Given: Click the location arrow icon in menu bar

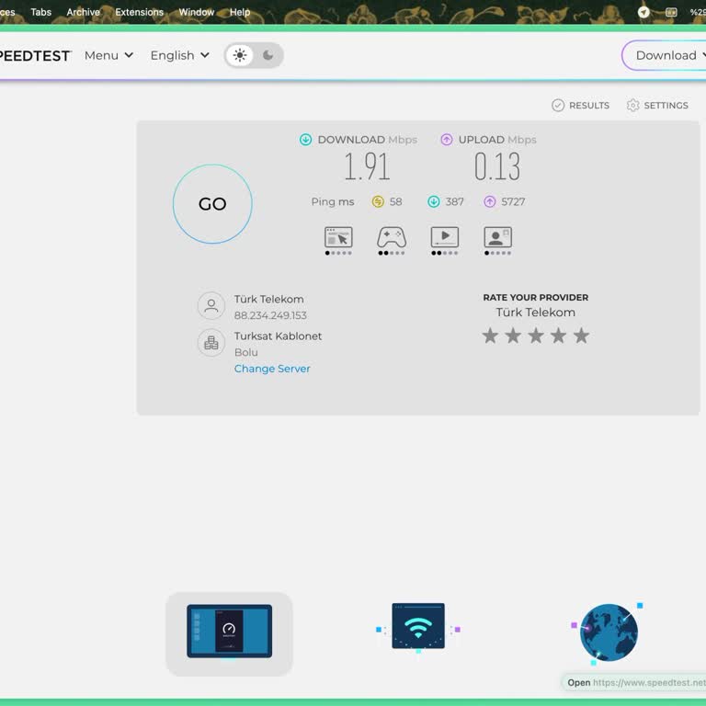Looking at the screenshot, I should (643, 12).
